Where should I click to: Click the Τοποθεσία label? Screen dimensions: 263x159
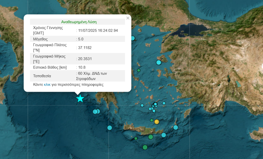pyautogui.click(x=42, y=76)
